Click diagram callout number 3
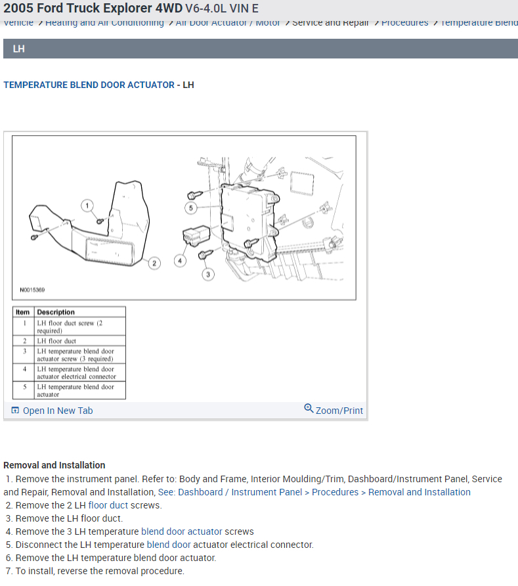The image size is (518, 586). [x=208, y=275]
